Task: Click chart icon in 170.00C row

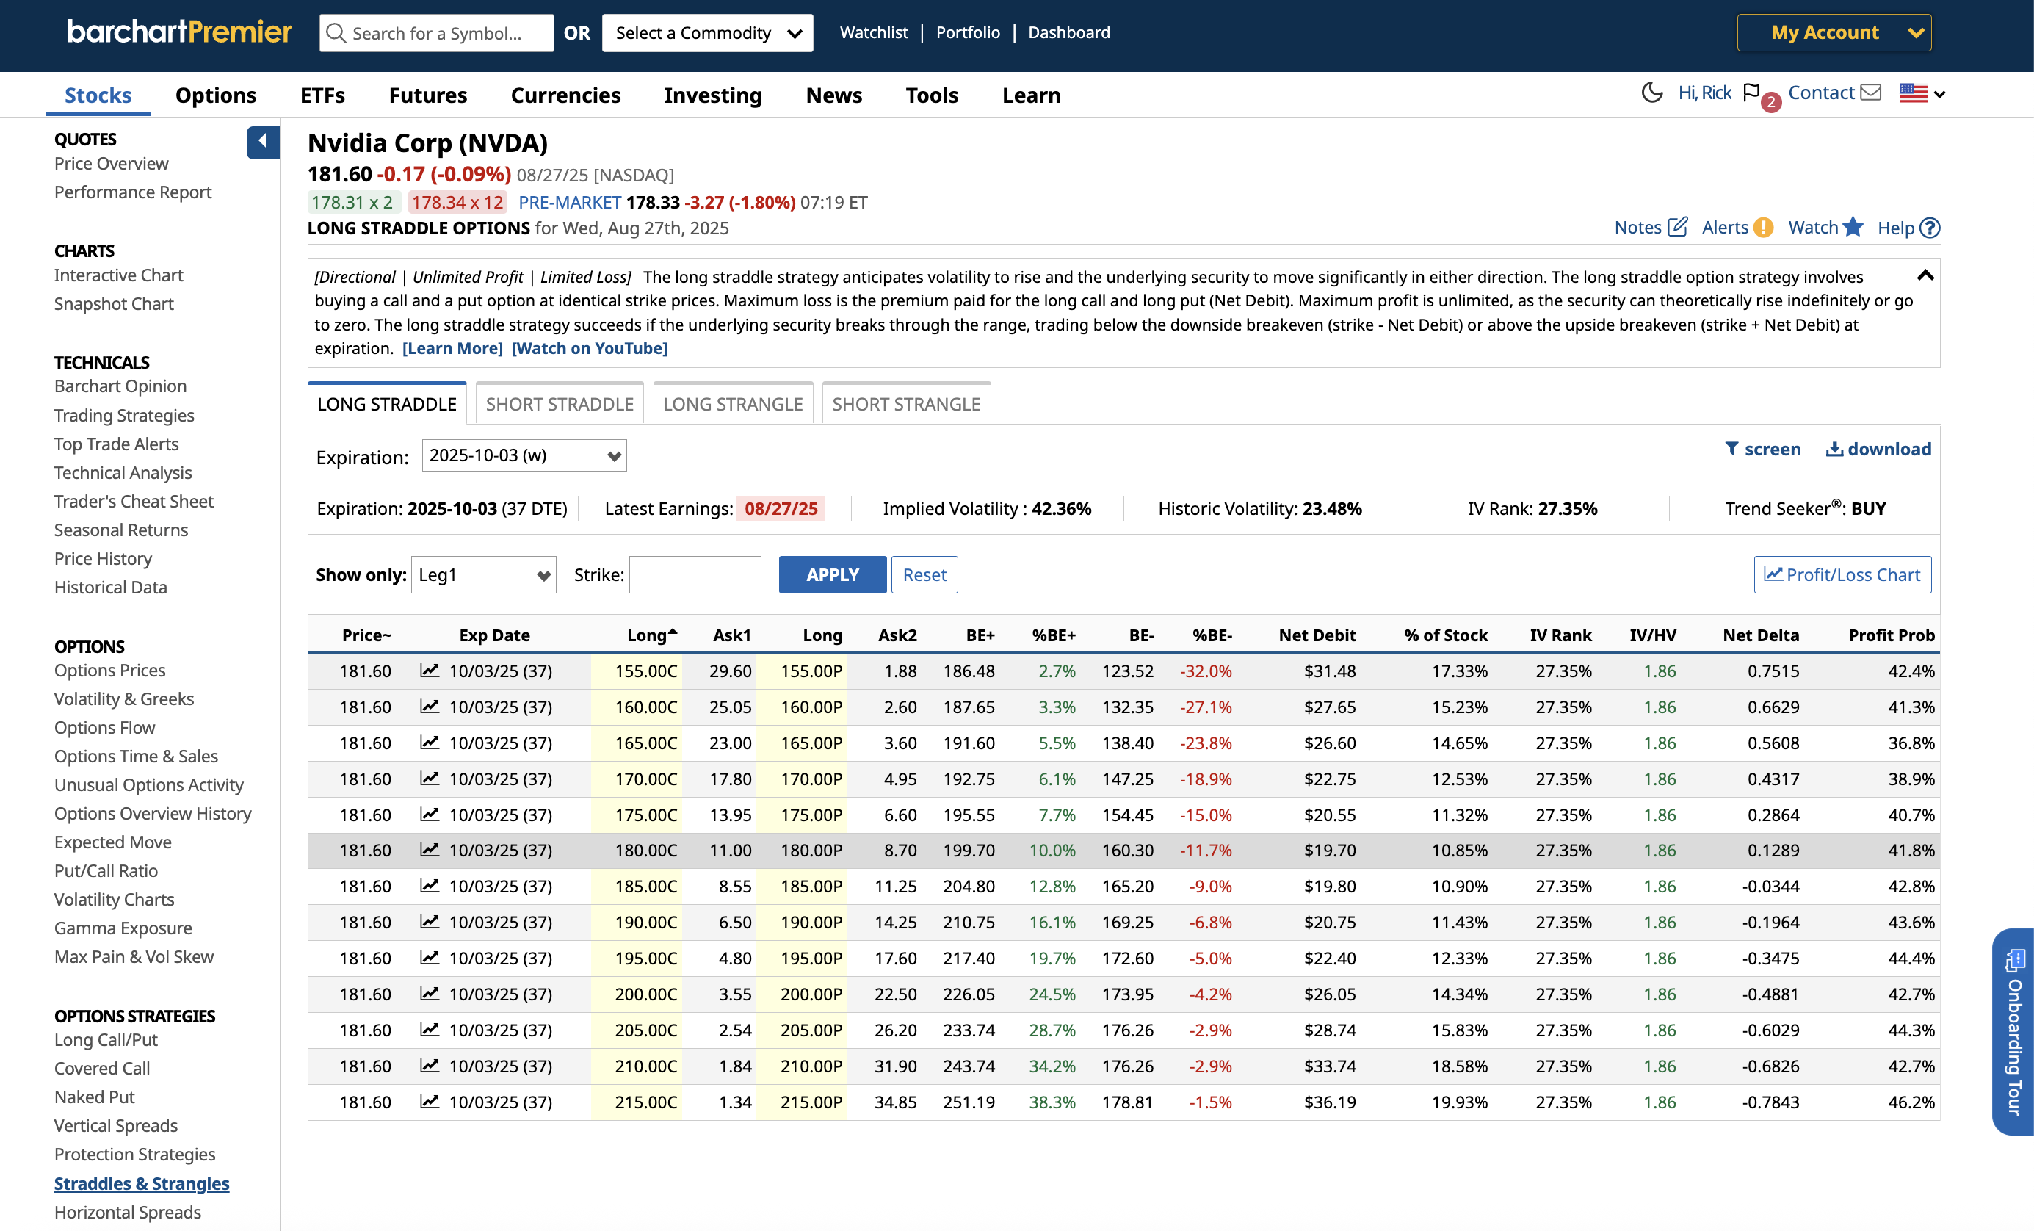Action: click(430, 778)
